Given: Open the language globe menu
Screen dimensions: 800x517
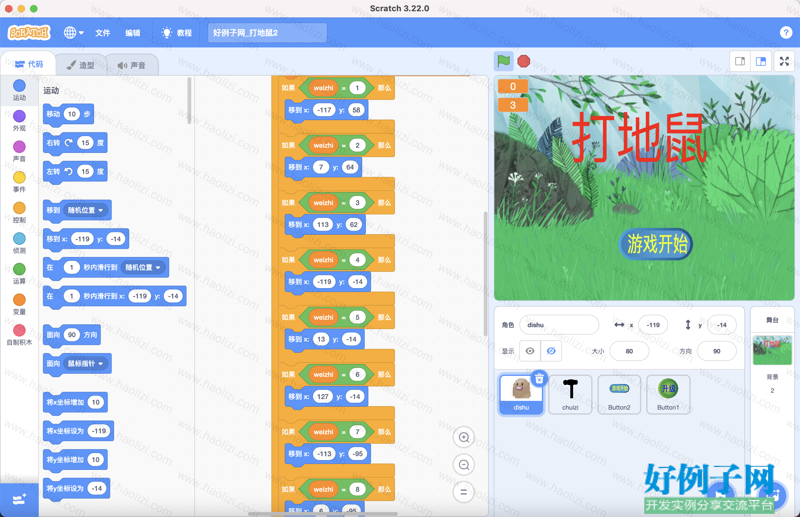Looking at the screenshot, I should [73, 32].
